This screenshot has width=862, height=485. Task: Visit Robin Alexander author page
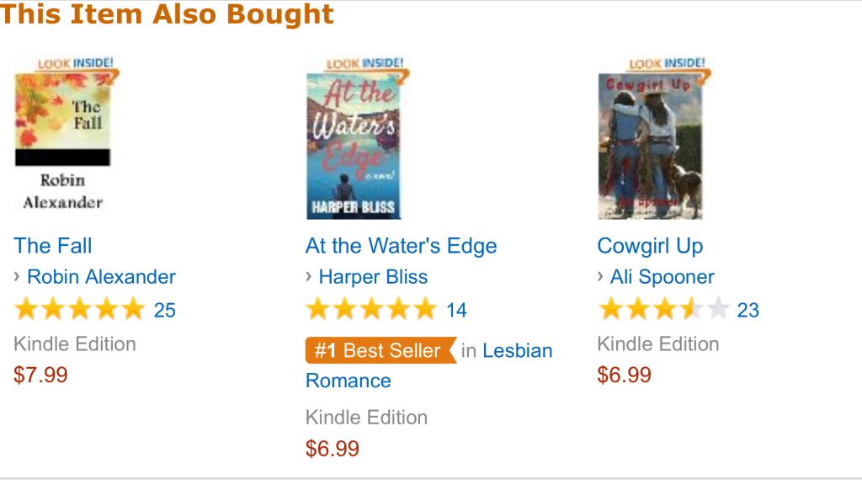(x=101, y=276)
